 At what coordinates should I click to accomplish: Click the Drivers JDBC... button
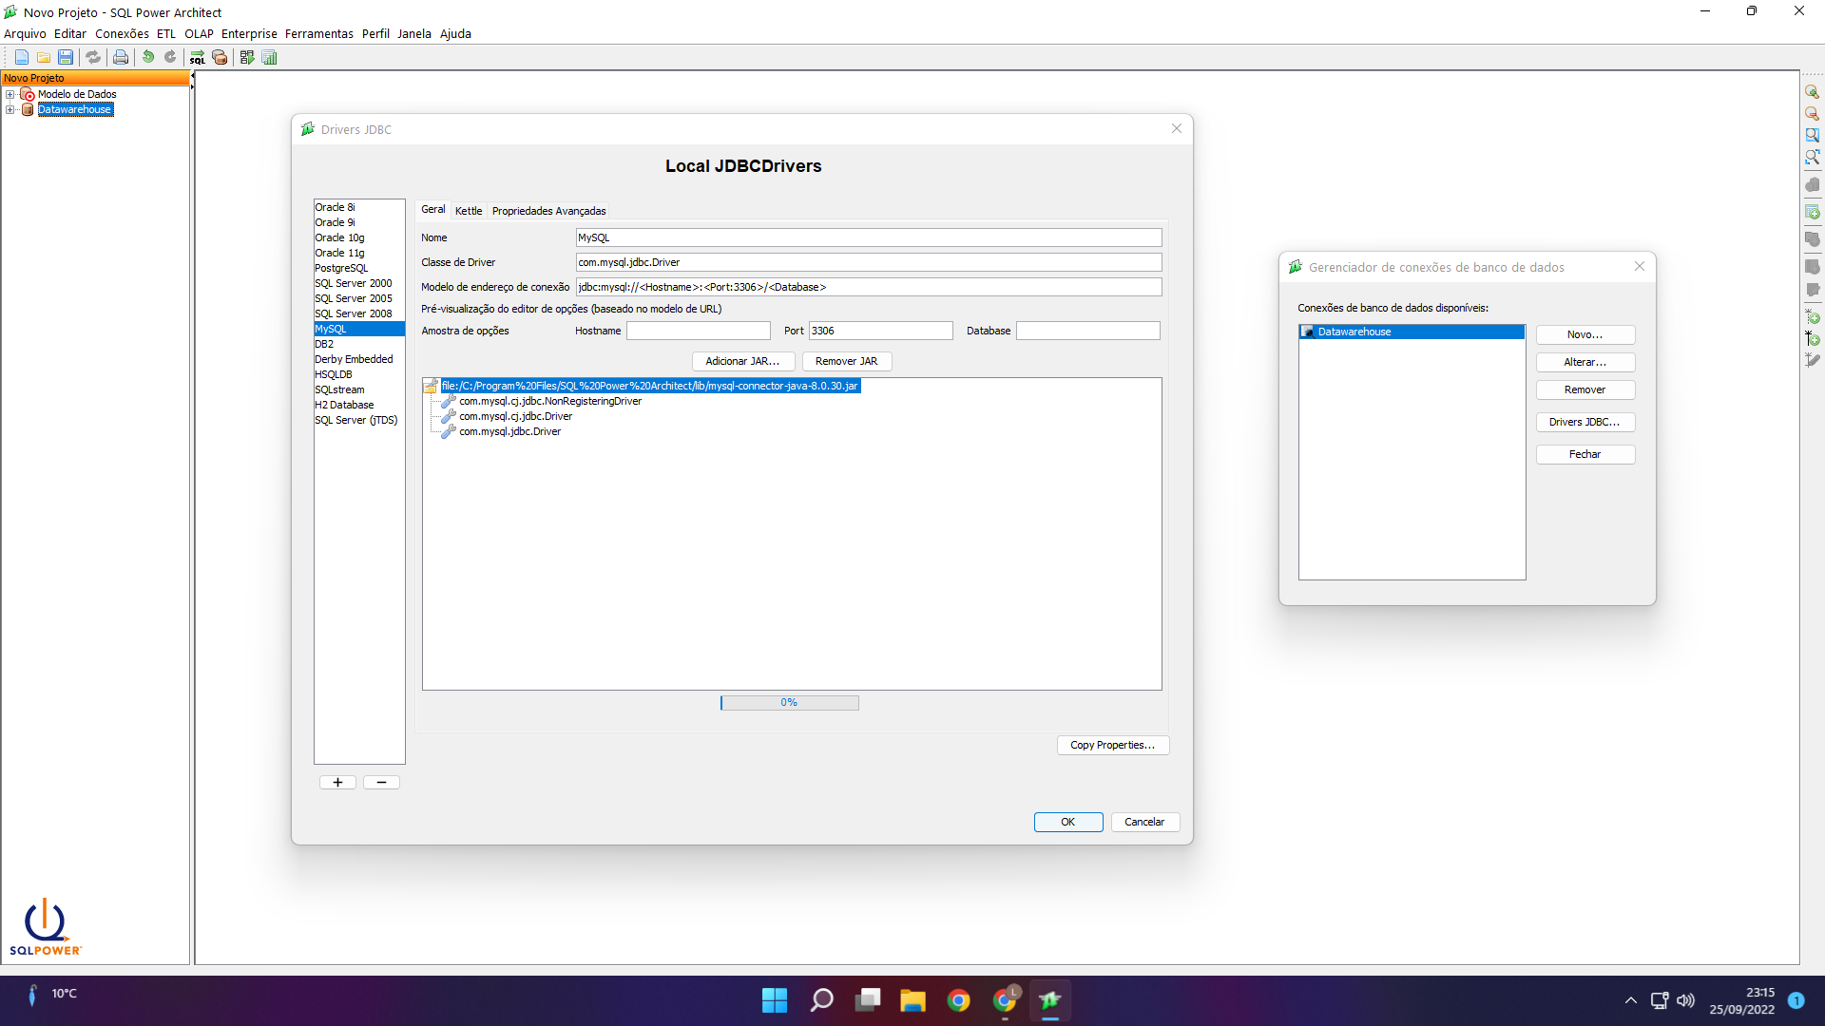(1585, 422)
